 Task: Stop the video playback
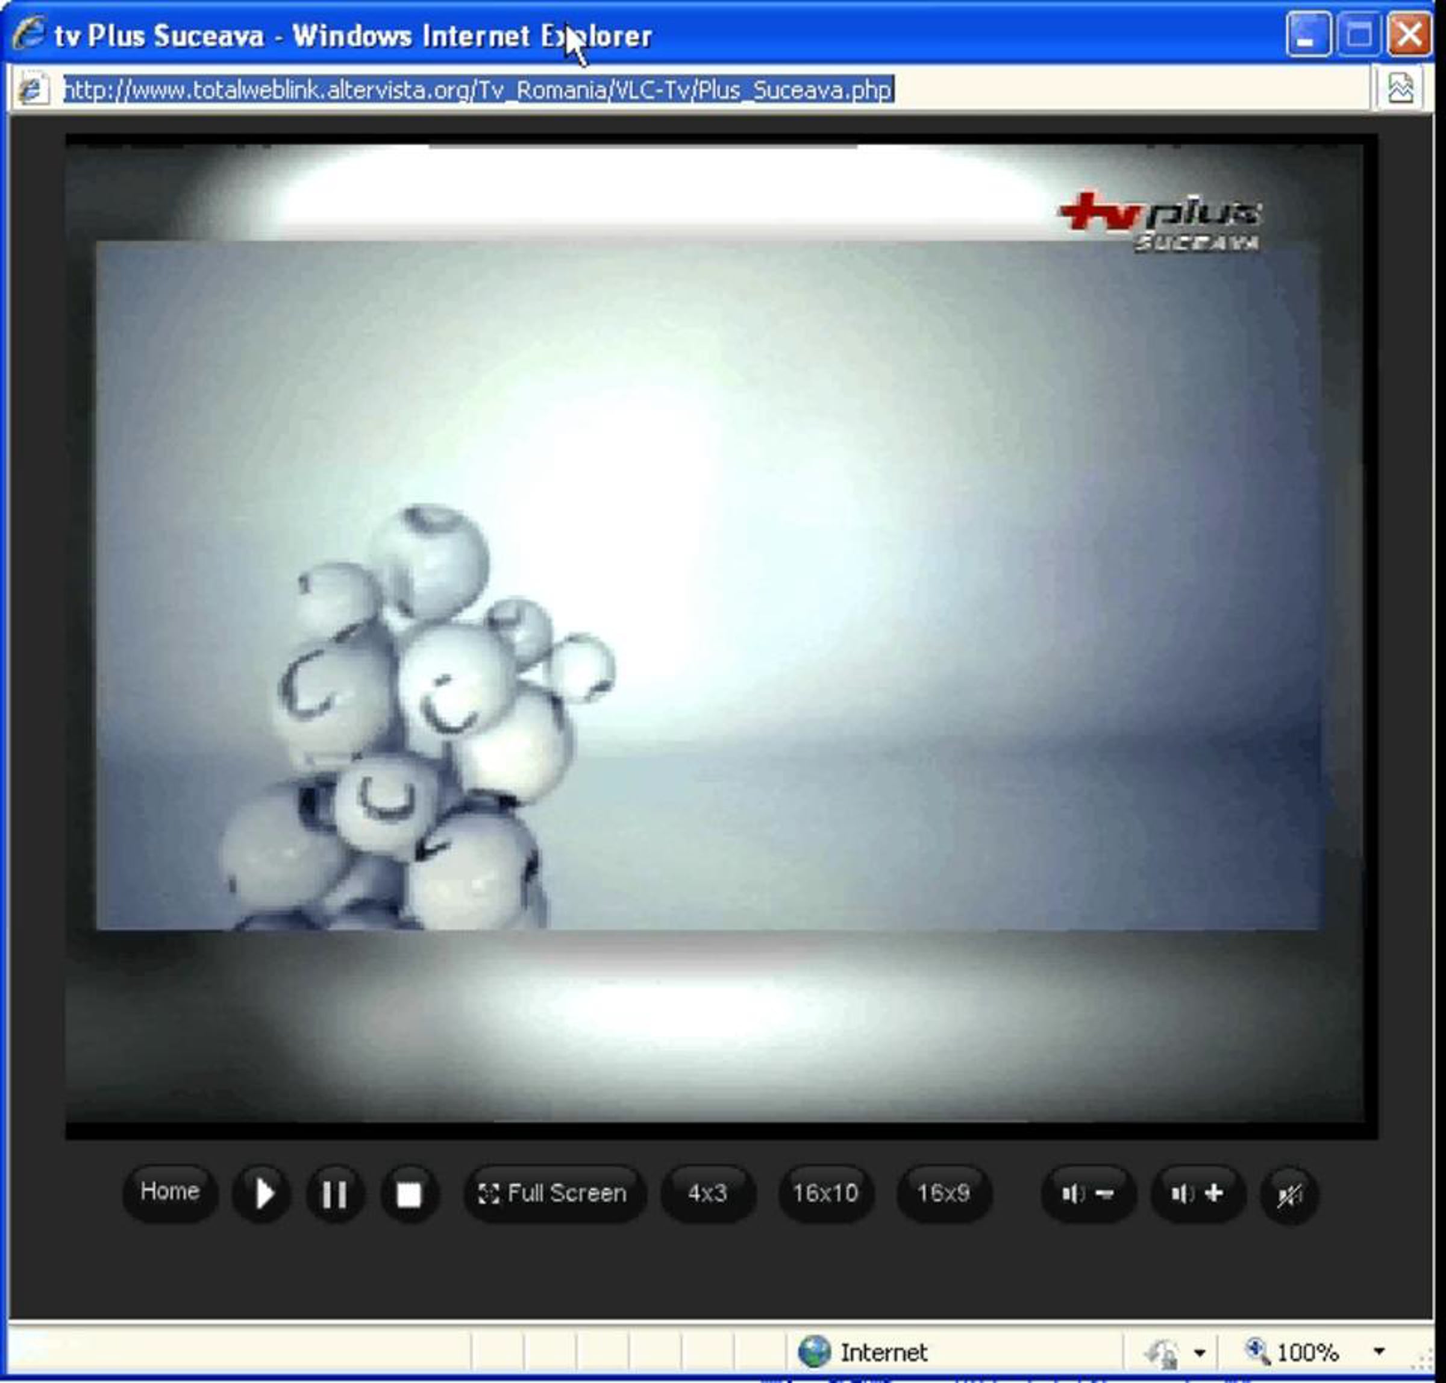pos(409,1194)
